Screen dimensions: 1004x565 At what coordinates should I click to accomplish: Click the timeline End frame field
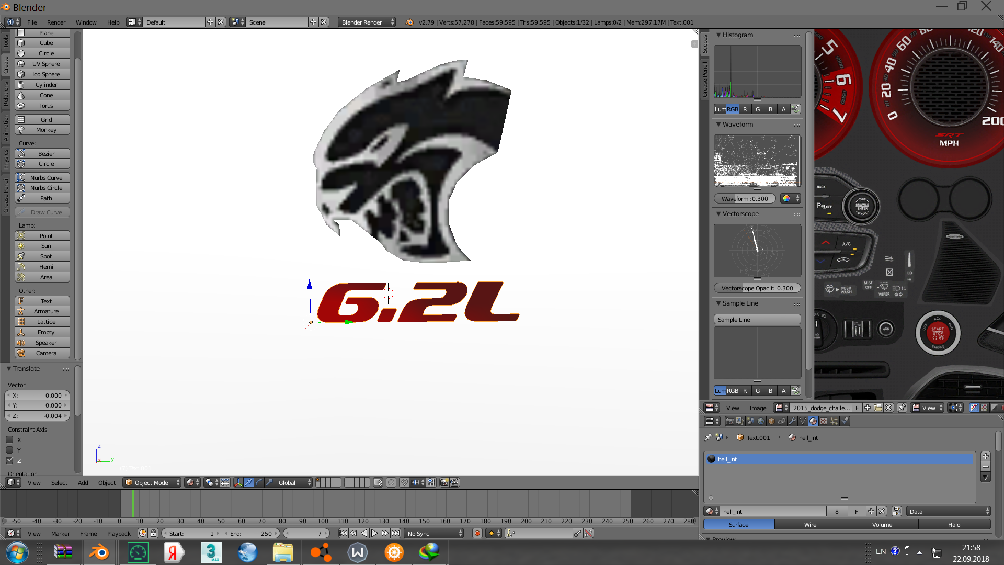point(252,533)
